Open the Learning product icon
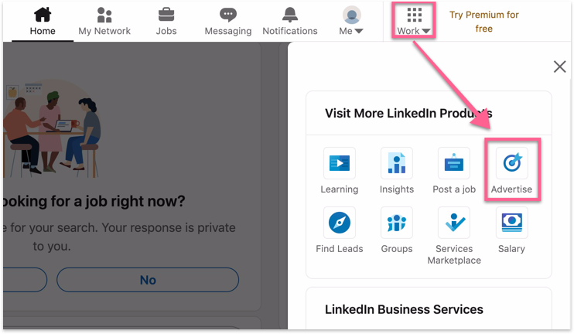 pos(340,163)
